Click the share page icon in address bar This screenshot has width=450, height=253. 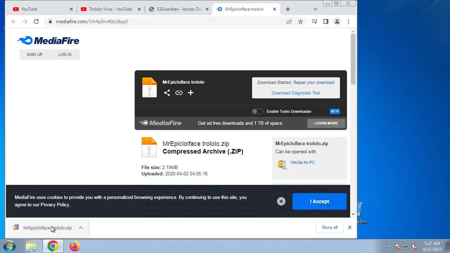(x=289, y=21)
